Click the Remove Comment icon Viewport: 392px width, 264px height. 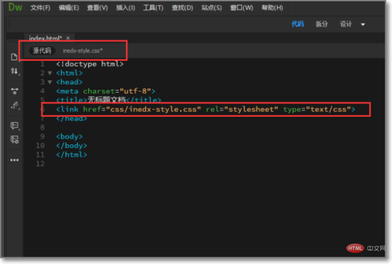click(14, 139)
